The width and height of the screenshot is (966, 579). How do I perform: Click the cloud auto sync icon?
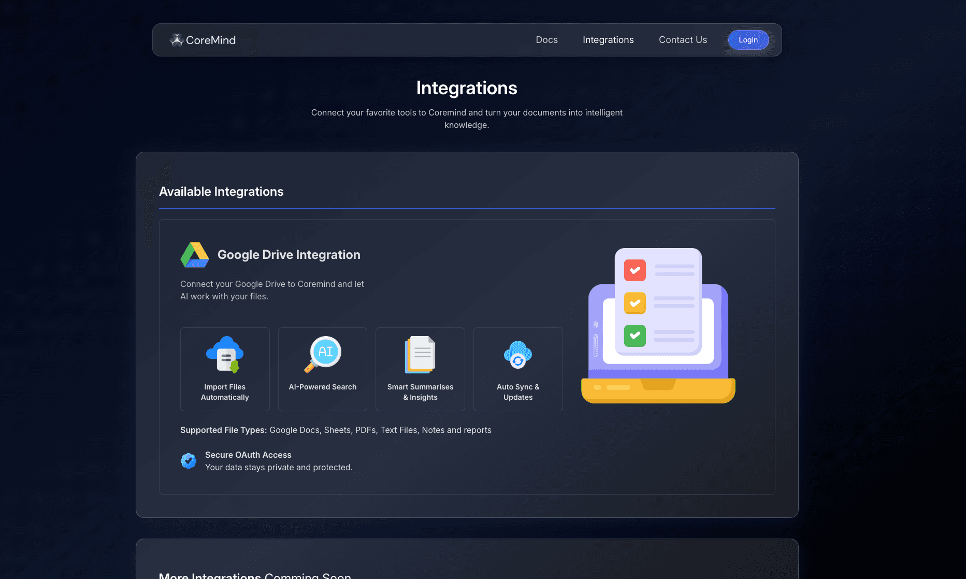(x=518, y=355)
